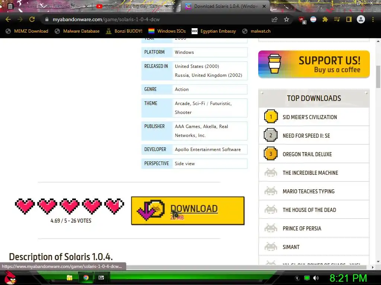Click the browser forward arrow
This screenshot has width=381, height=285.
point(20,19)
